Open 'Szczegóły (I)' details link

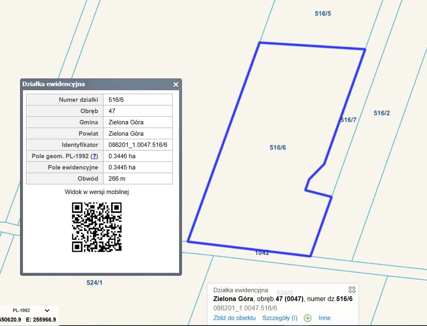(280, 318)
